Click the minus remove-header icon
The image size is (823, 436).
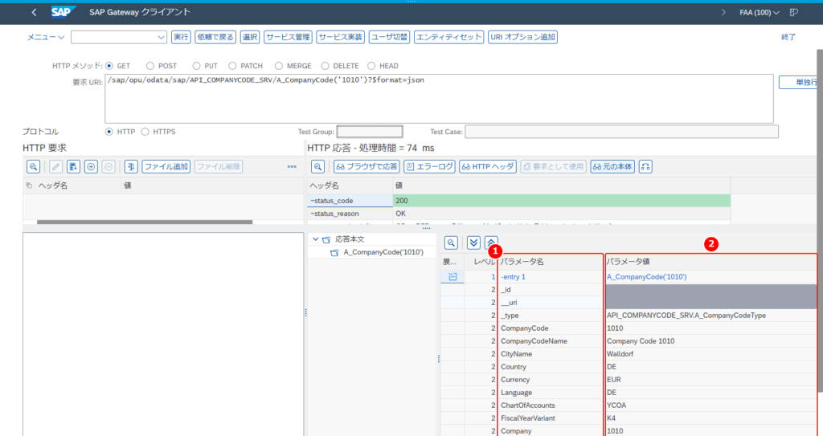pyautogui.click(x=109, y=167)
